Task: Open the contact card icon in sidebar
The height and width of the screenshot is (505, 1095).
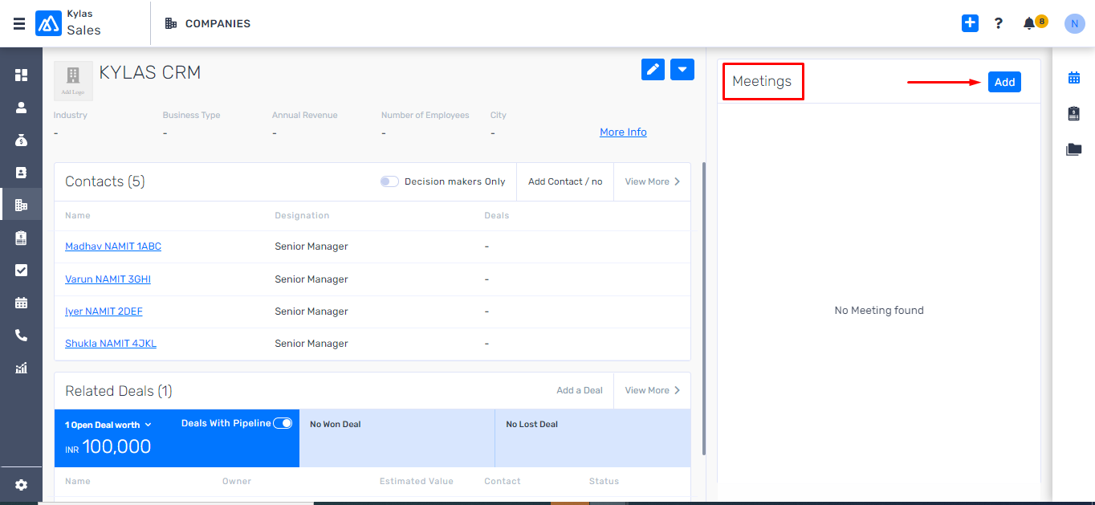Action: click(x=21, y=172)
